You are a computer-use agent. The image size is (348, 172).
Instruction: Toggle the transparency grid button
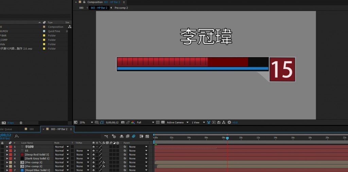click(163, 122)
